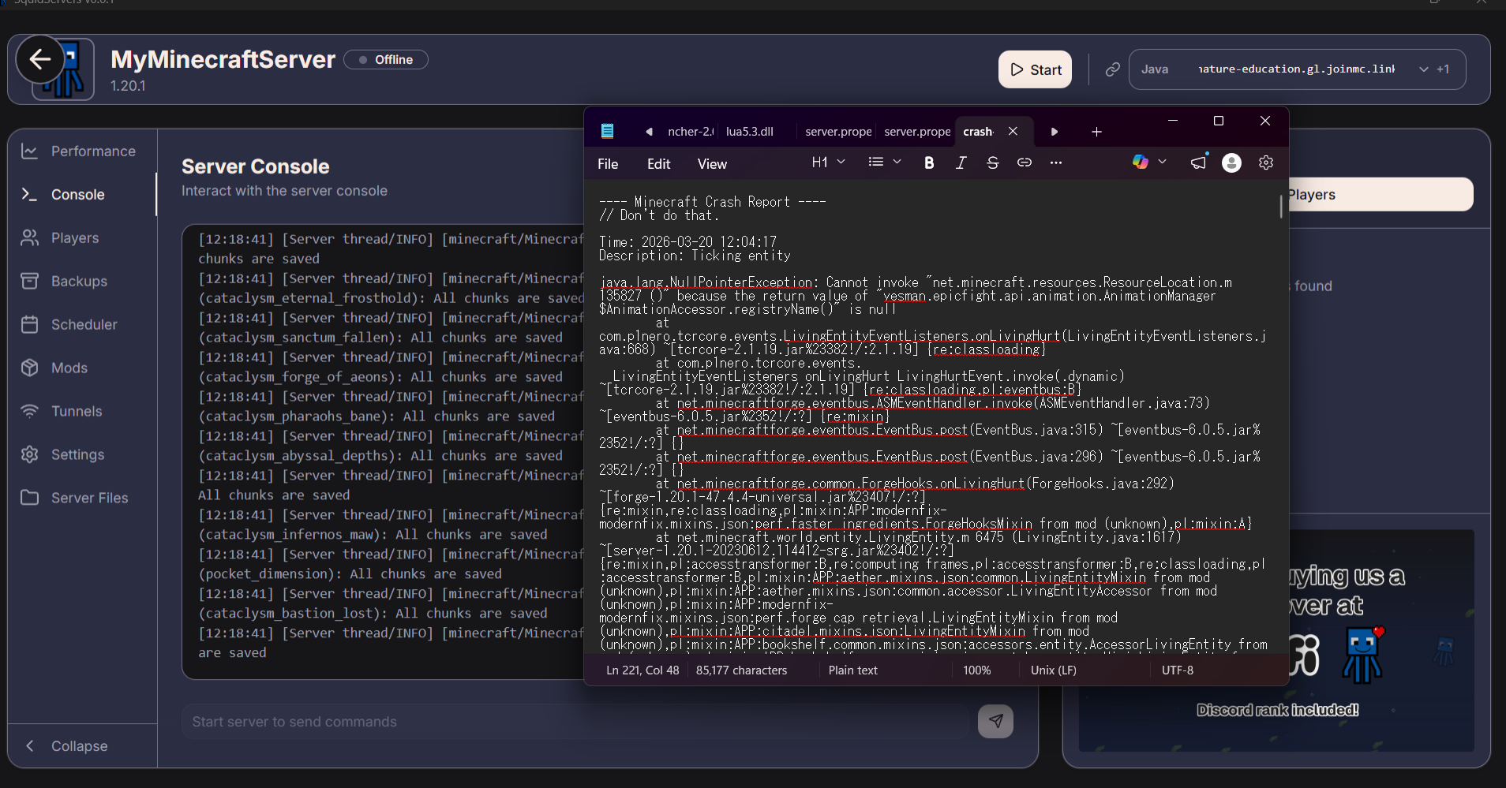The image size is (1506, 788).
Task: Open the H1 heading dropdown
Action: 828,162
